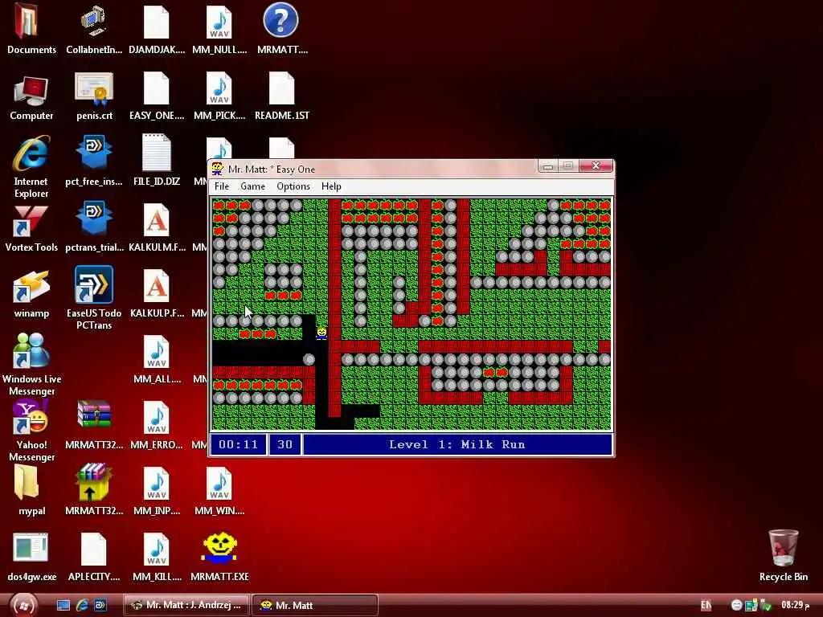Select the penis.crt certificate icon
The image size is (823, 617).
pyautogui.click(x=94, y=97)
